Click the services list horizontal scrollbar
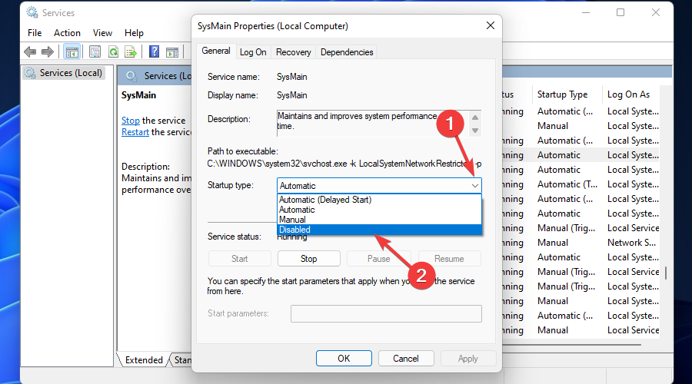Screen dimensions: 692x384 pos(571,345)
